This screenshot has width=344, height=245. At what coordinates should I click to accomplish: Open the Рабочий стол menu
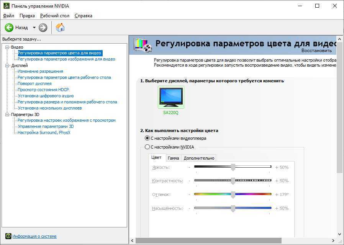[x=55, y=16]
